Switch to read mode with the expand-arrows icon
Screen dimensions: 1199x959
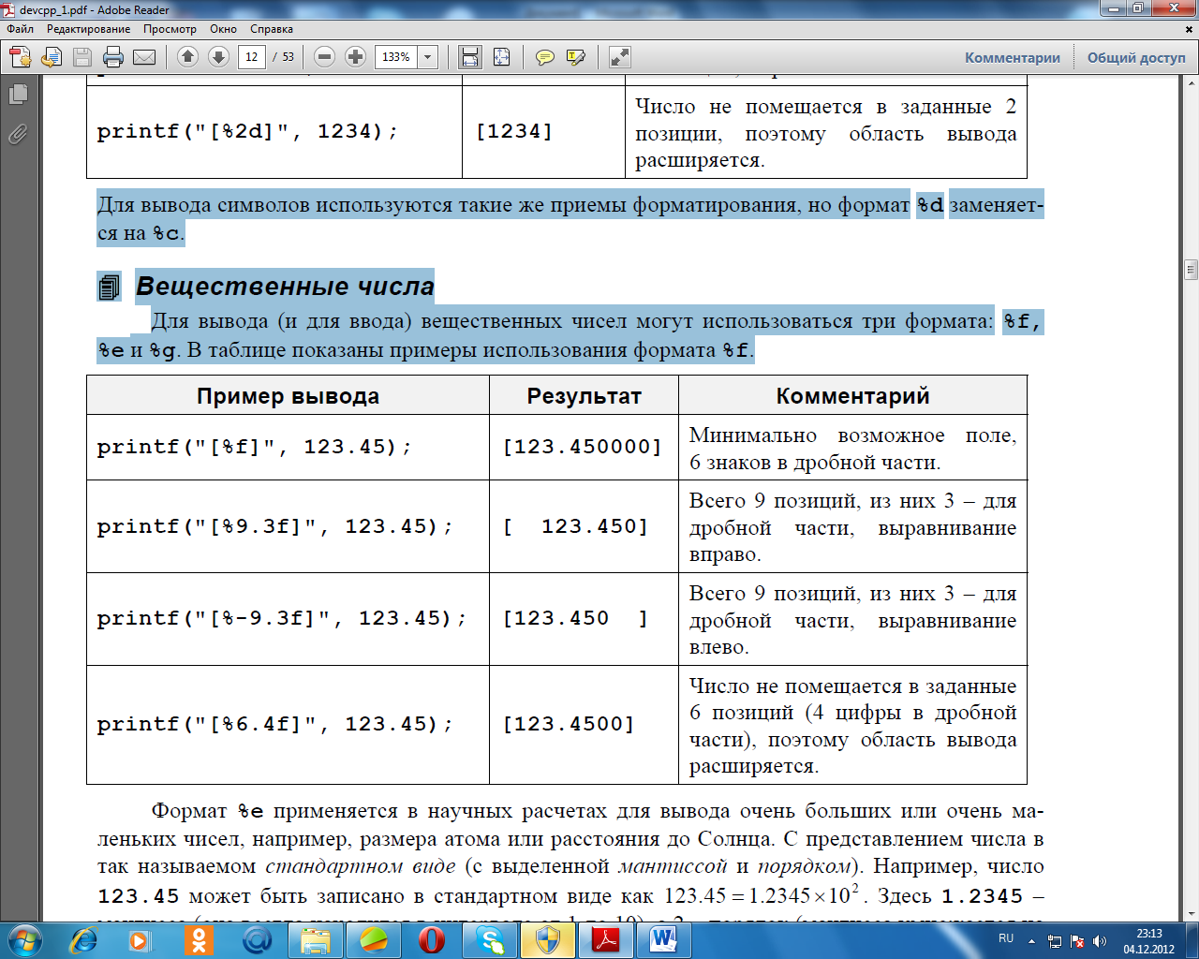click(x=619, y=57)
